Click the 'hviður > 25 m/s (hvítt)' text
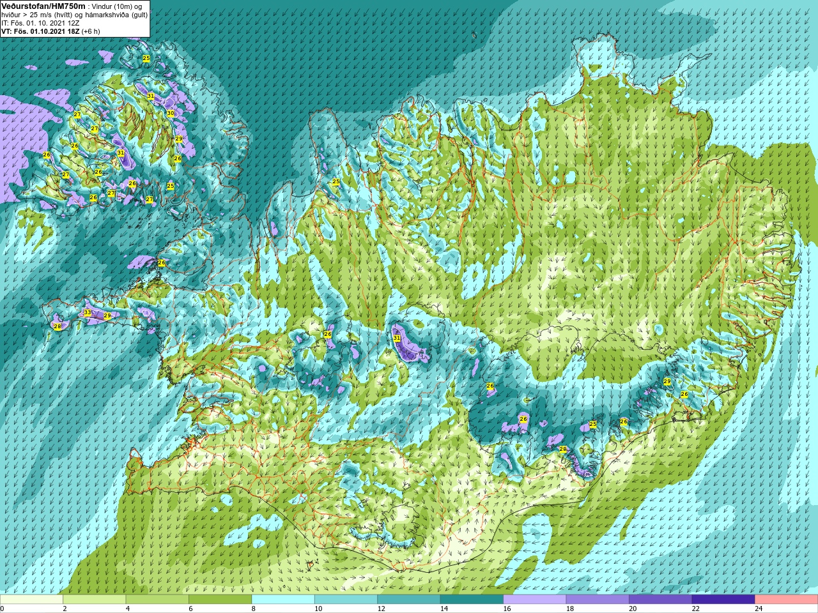This screenshot has height=613, width=818. (x=38, y=15)
